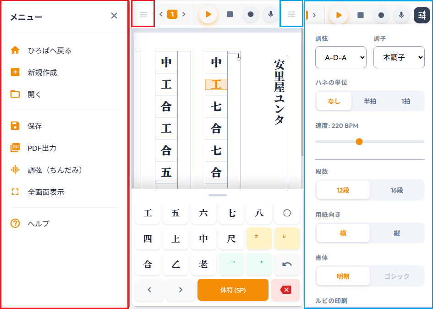433x309 pixels.
Task: Click 保存 in the menu
Action: coord(65,126)
